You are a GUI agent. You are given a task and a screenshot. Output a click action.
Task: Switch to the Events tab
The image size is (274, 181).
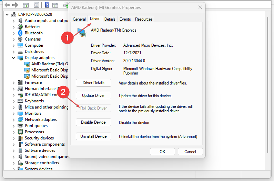[x=125, y=19]
